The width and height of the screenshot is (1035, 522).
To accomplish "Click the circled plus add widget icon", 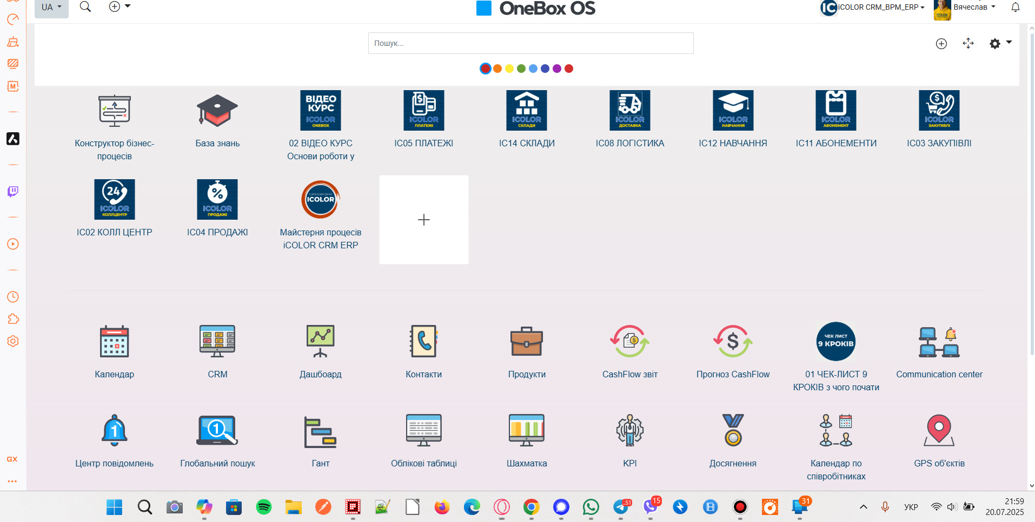I will (941, 44).
